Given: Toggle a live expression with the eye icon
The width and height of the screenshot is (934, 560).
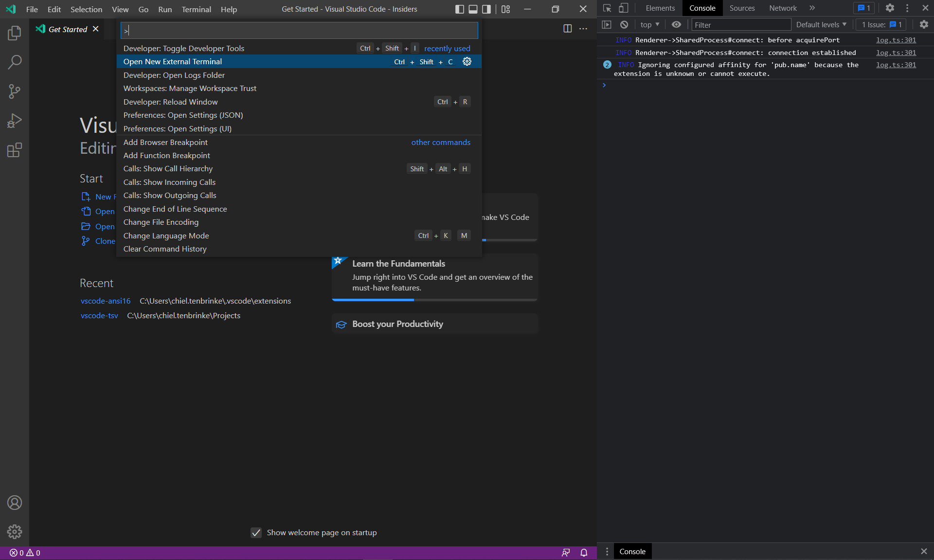Looking at the screenshot, I should click(x=676, y=24).
